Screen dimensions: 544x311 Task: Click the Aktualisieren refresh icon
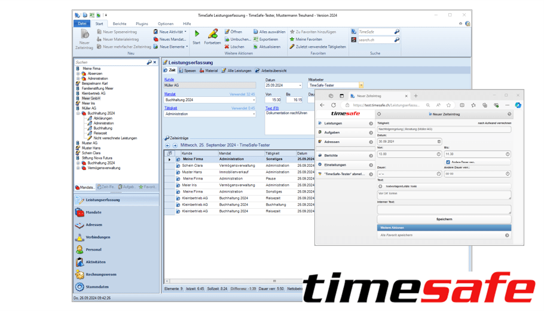tap(256, 47)
